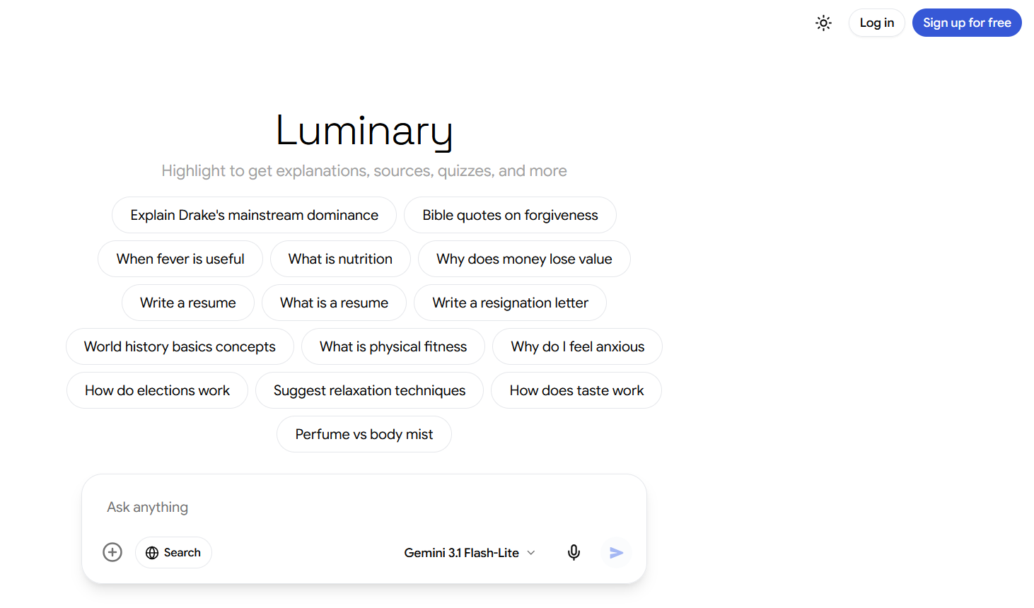Choose 'Why does money lose value'
Screen dimensions: 1034x608
pos(524,259)
